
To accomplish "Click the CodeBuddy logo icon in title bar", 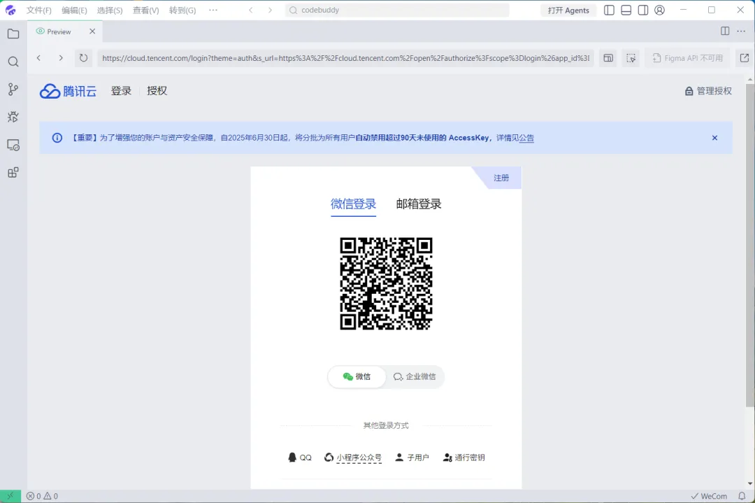I will [10, 10].
